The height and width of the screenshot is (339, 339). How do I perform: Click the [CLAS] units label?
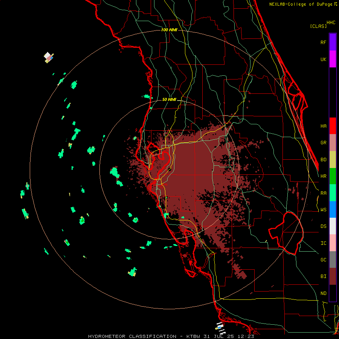318,26
